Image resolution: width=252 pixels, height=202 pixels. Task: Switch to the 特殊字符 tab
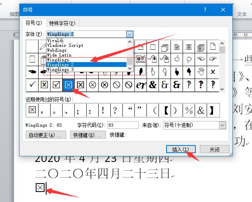pyautogui.click(x=62, y=23)
